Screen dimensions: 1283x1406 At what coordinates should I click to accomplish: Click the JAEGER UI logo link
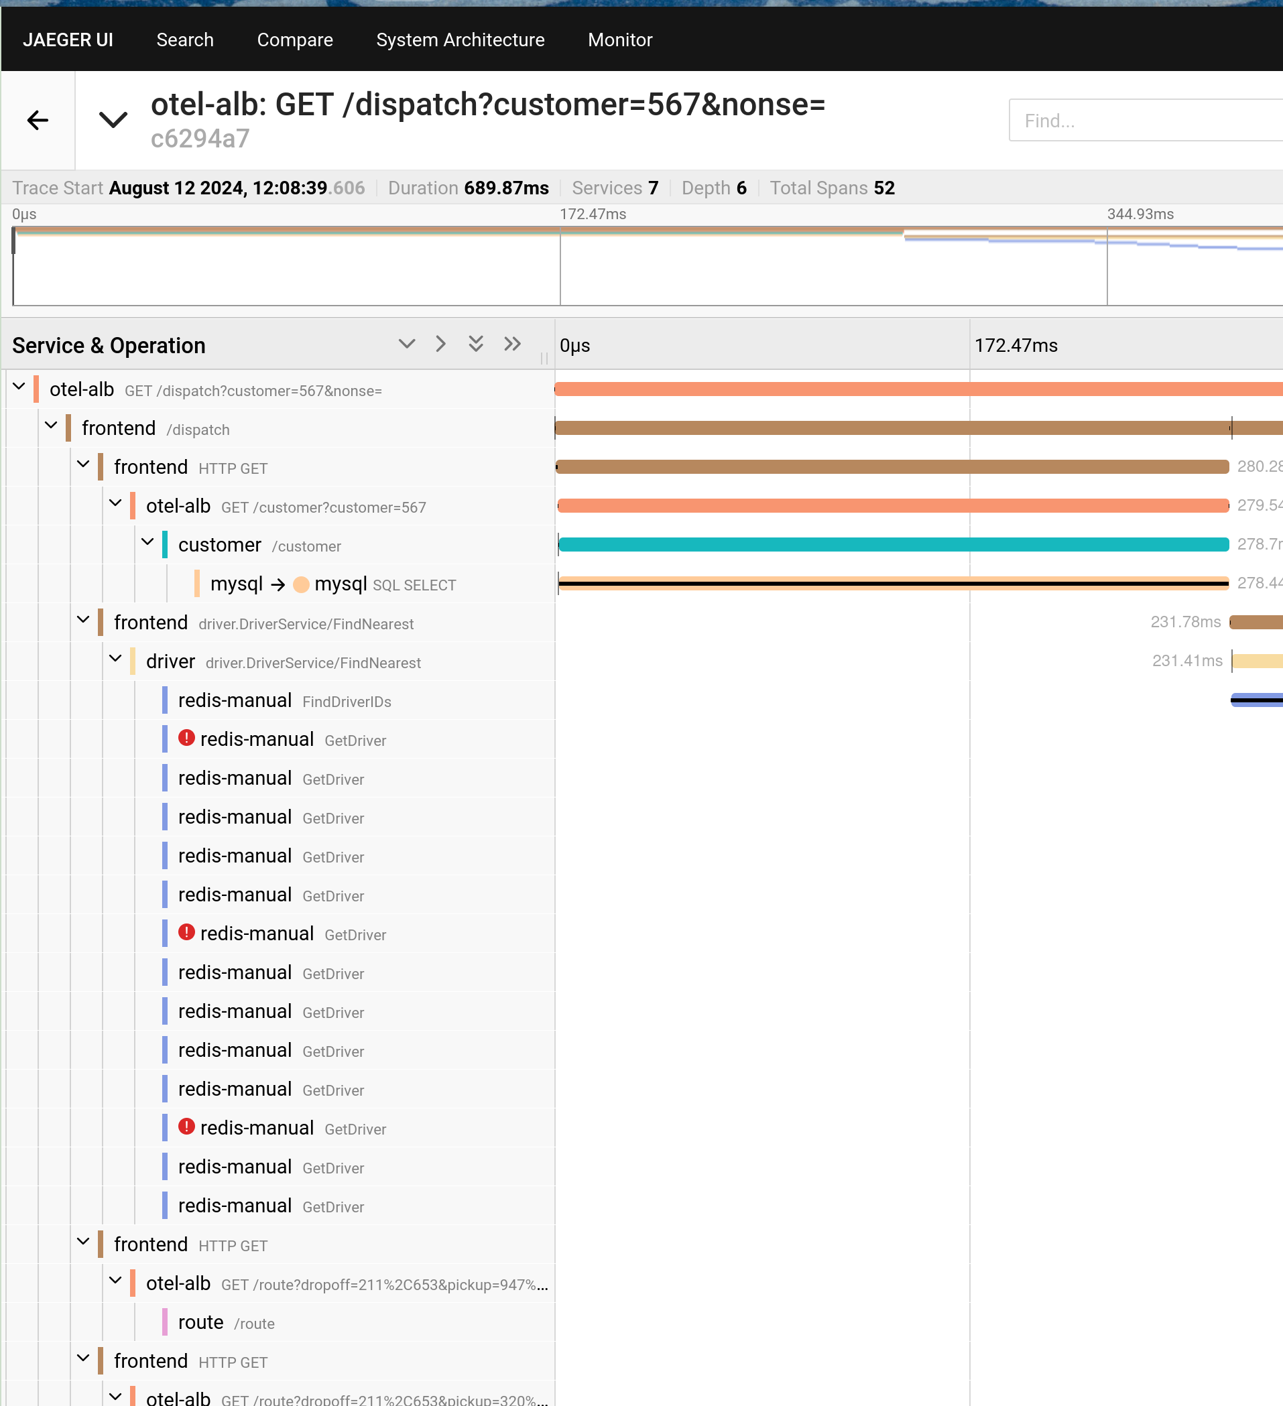(68, 40)
